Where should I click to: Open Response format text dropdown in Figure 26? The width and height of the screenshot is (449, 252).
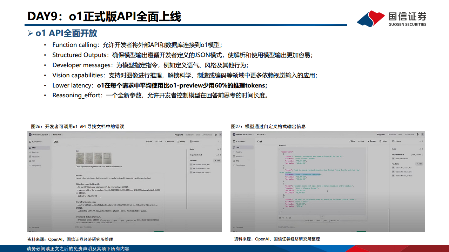coord(218,155)
